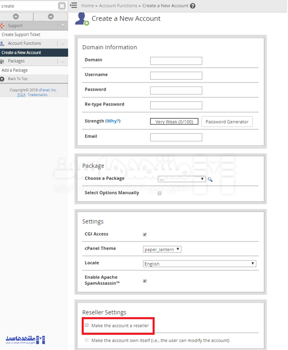288x350 pixels.
Task: Click the Why? strength link
Action: click(113, 121)
